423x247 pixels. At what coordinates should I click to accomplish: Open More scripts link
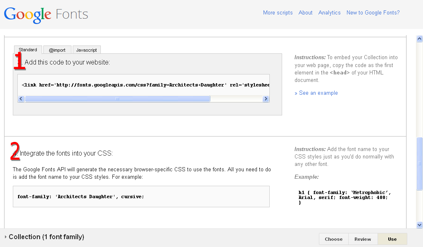[278, 13]
